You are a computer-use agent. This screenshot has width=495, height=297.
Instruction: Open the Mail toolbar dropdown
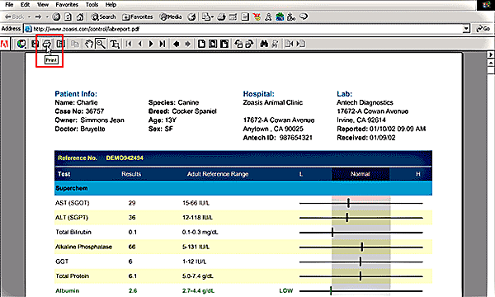click(213, 17)
